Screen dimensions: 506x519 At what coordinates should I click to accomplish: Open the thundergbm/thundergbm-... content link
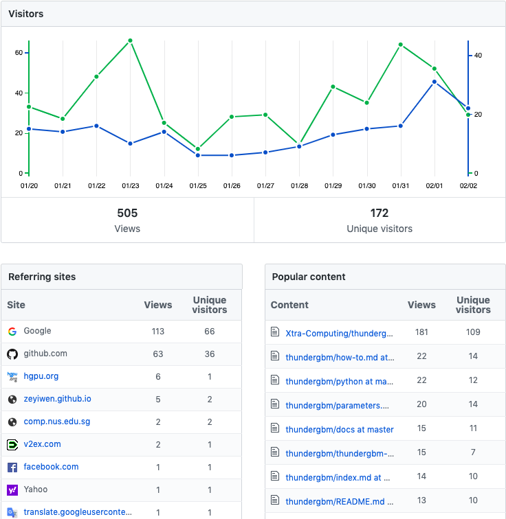(340, 454)
